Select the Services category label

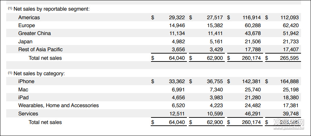tap(28, 114)
